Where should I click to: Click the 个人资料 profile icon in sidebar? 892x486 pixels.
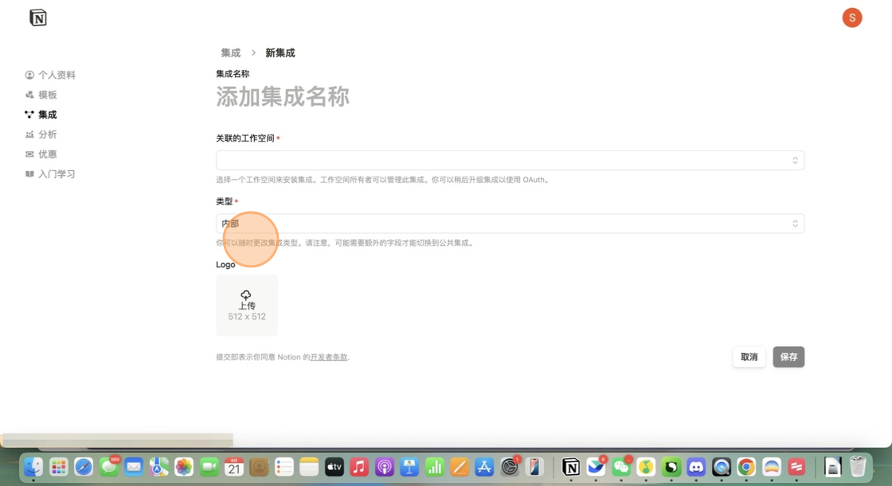pyautogui.click(x=29, y=75)
